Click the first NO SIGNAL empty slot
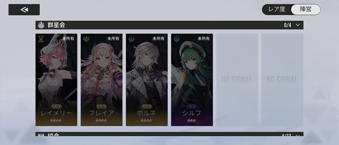This screenshot has width=339, height=145. point(237,80)
